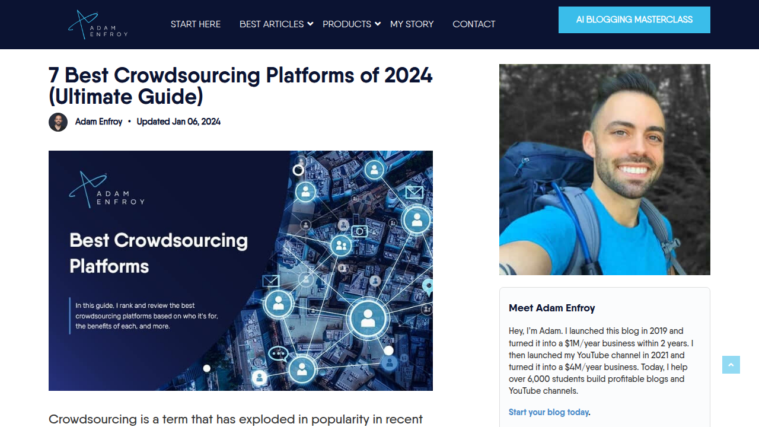Open the sidebar selfie photo of Adam
The height and width of the screenshot is (427, 759).
[x=605, y=170]
